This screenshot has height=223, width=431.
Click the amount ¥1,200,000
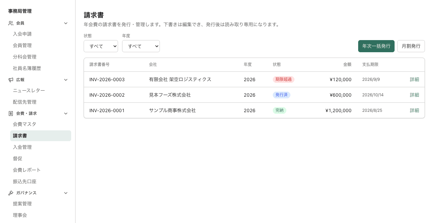click(338, 110)
